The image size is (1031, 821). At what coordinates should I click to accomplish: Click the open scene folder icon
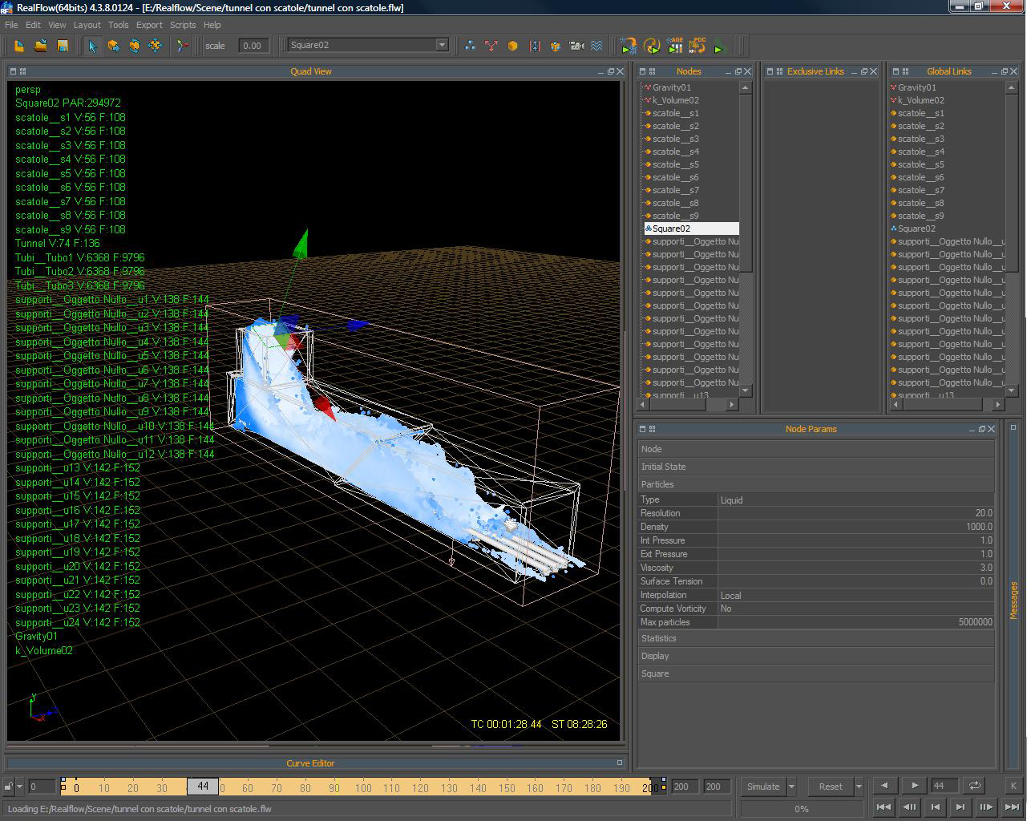pos(40,46)
